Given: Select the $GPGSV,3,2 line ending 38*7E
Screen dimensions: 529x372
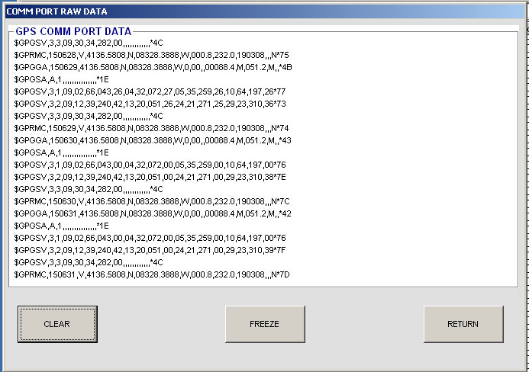Looking at the screenshot, I should click(150, 177).
